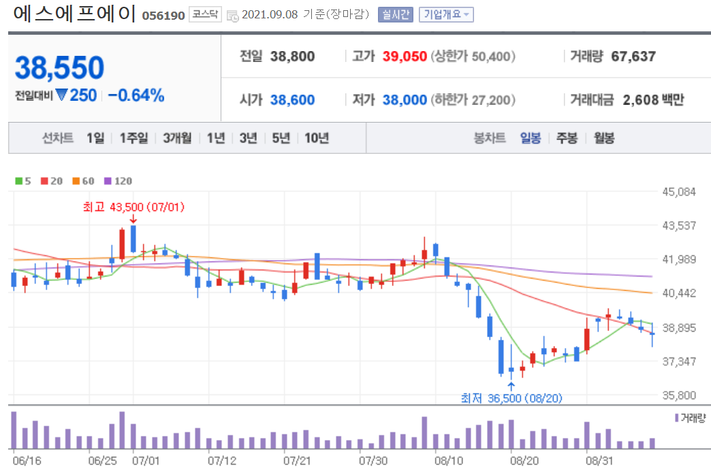Click the 코스닥 market badge
The width and height of the screenshot is (711, 474).
tap(205, 14)
